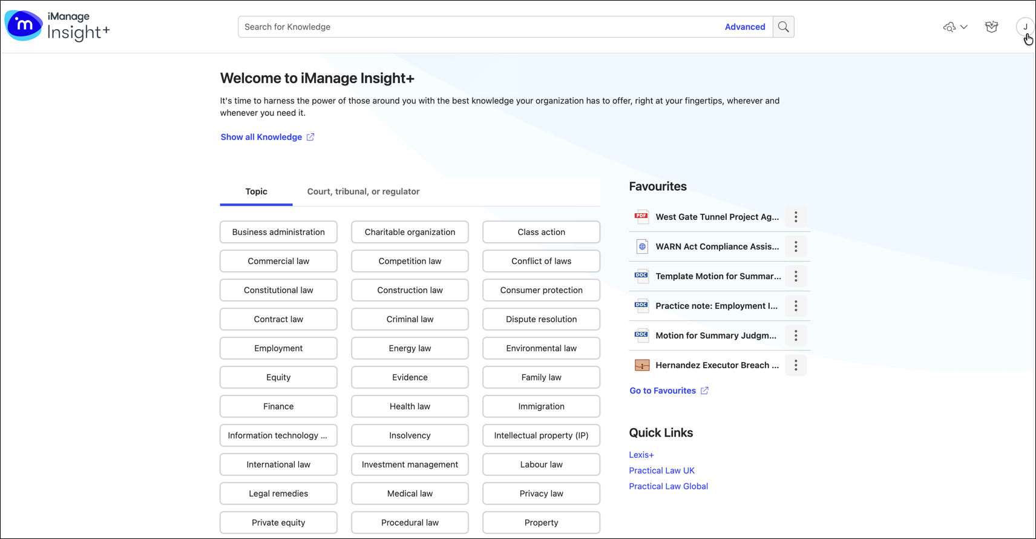1036x539 pixels.
Task: Select Equity topic
Action: (278, 377)
